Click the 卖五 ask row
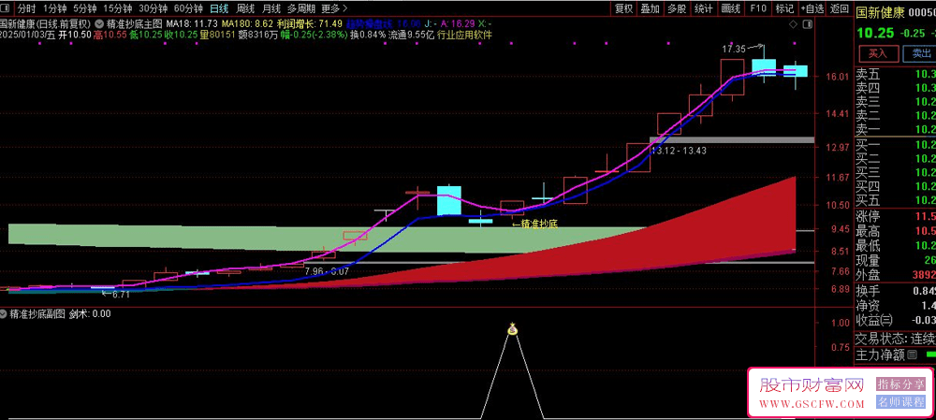 tap(896, 75)
